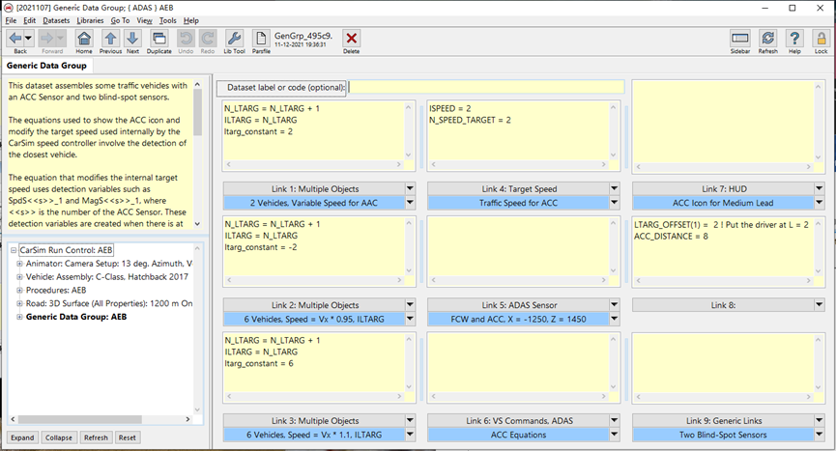Click the Refresh toolbar icon
The image size is (836, 451).
[x=767, y=39]
